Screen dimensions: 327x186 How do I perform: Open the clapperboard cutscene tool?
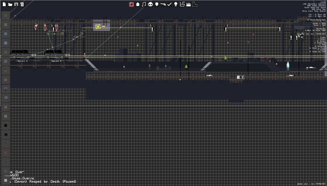(188, 4)
